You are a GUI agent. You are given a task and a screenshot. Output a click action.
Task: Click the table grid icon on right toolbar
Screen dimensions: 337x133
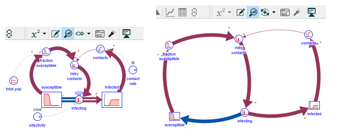pyautogui.click(x=183, y=12)
